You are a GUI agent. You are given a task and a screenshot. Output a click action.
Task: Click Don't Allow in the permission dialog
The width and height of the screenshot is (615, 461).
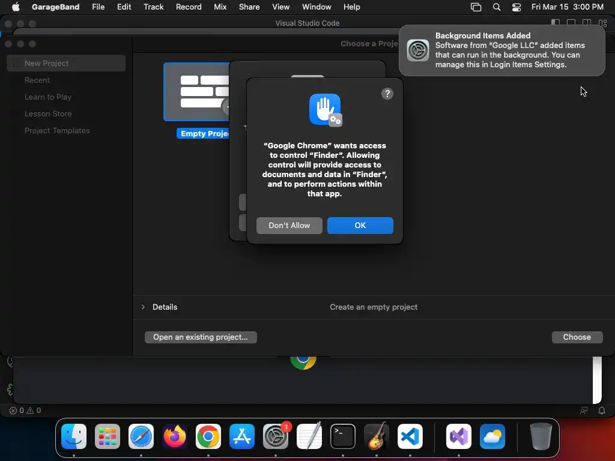(x=289, y=226)
